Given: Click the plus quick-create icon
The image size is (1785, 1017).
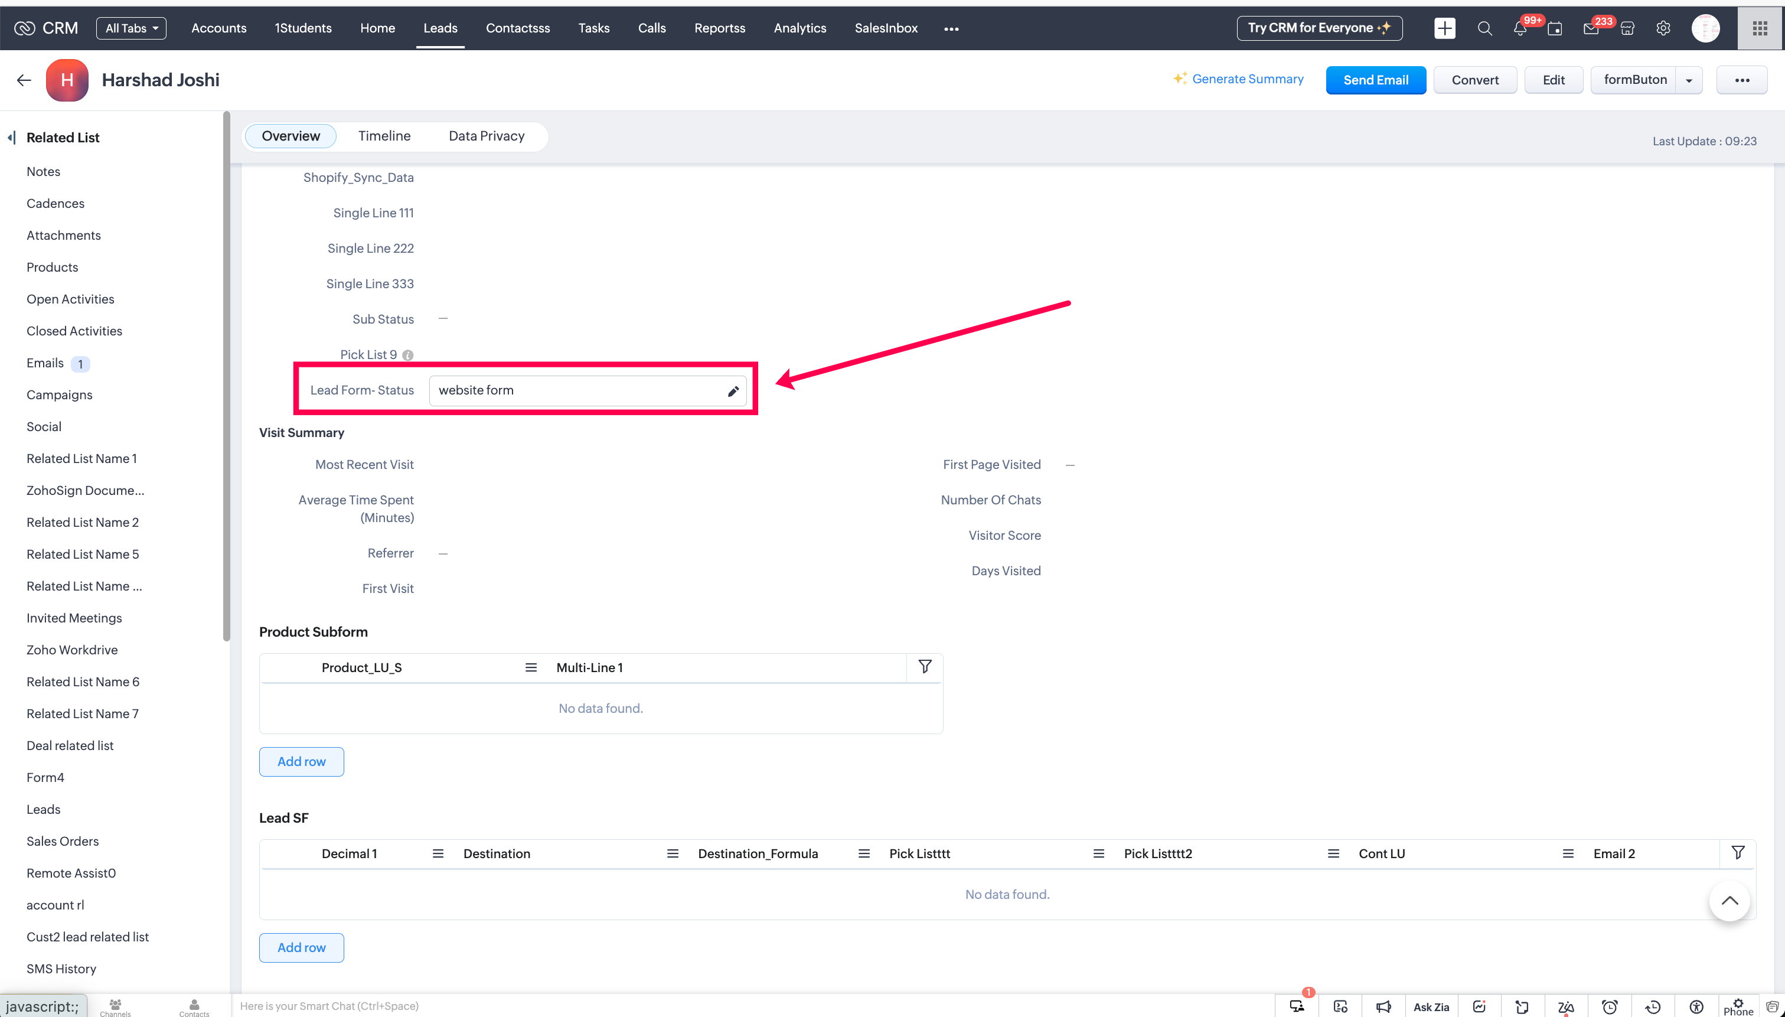Looking at the screenshot, I should 1444,28.
